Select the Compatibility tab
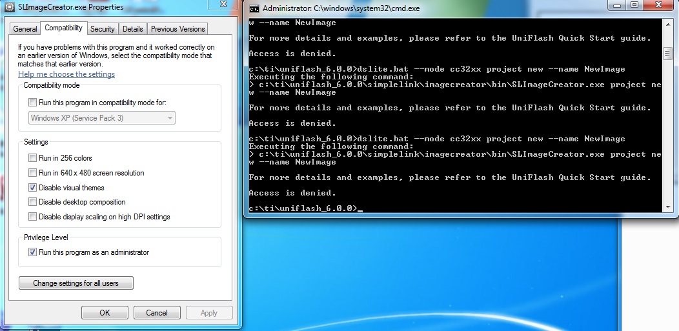 tap(64, 28)
